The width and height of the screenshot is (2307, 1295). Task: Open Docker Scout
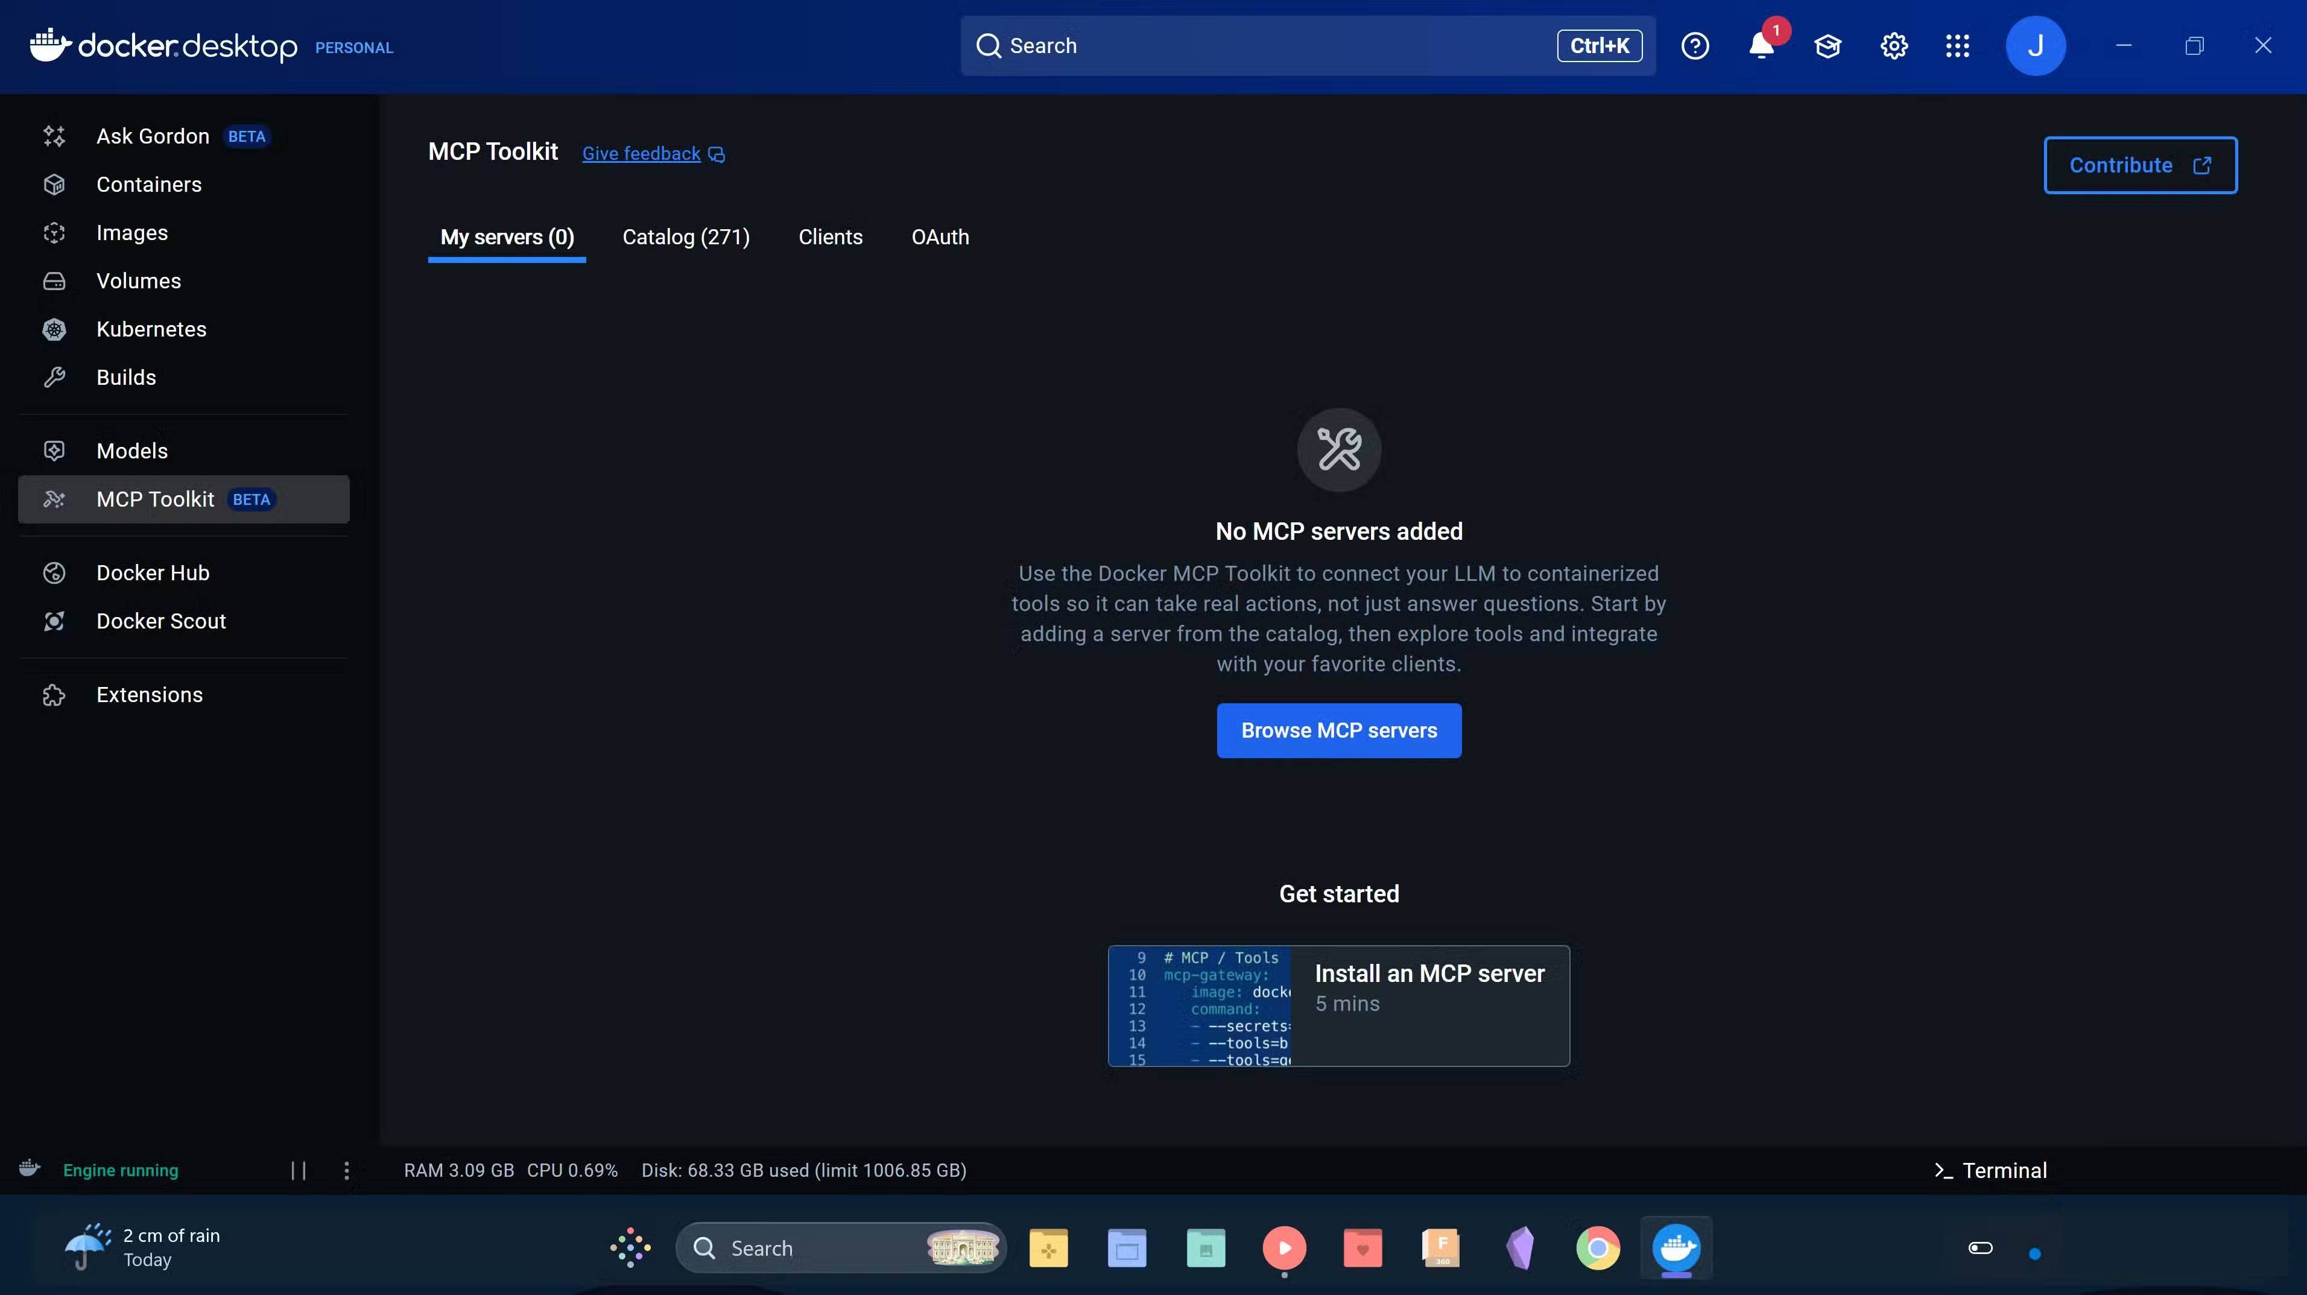pos(160,621)
